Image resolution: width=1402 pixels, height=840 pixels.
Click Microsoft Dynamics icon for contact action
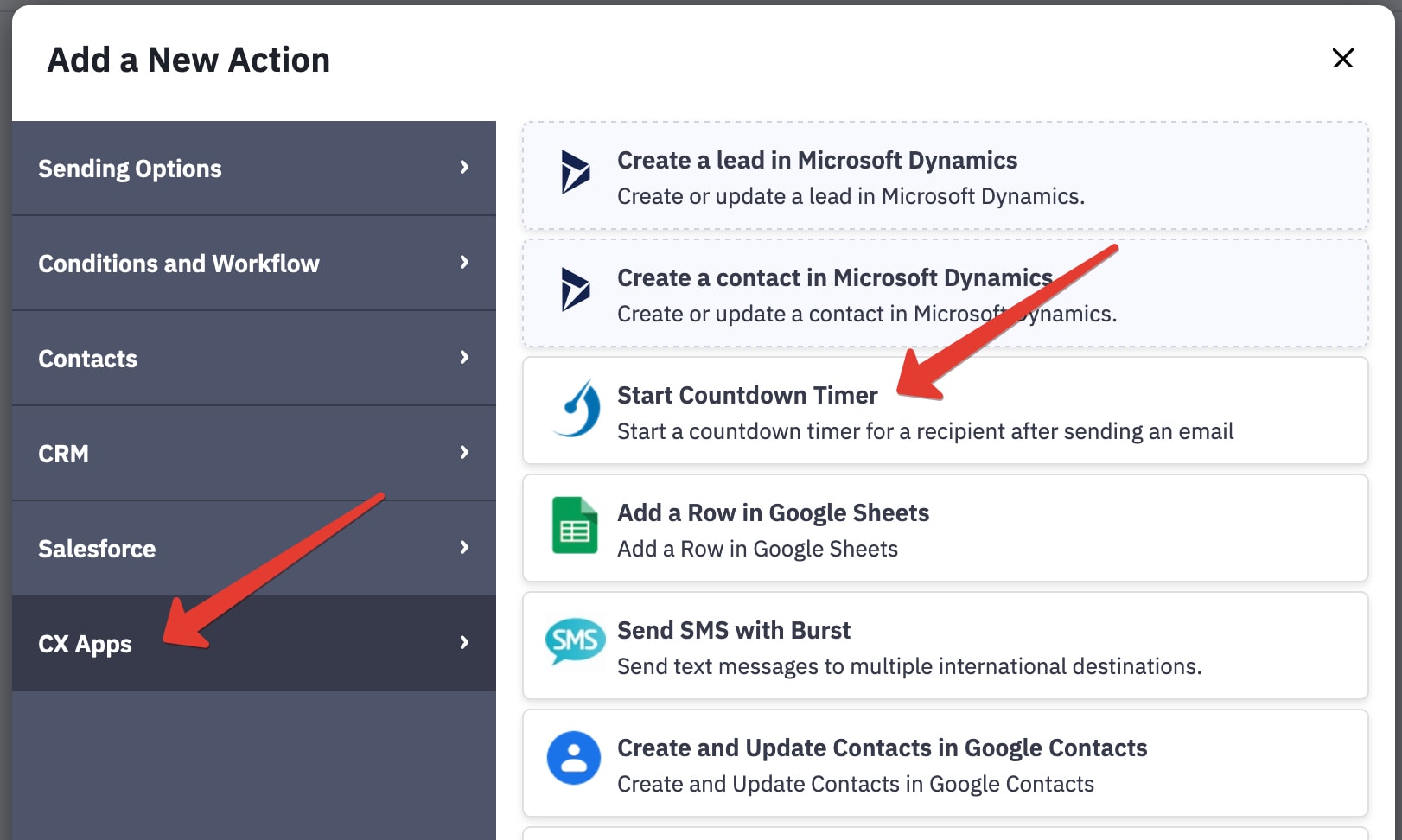coord(575,290)
